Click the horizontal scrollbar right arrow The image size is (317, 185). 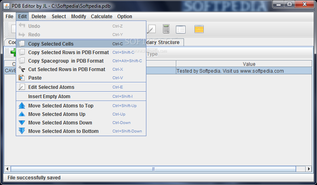(309, 169)
